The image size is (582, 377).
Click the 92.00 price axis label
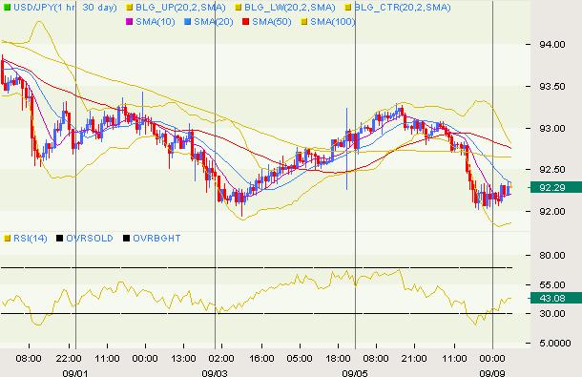point(552,212)
